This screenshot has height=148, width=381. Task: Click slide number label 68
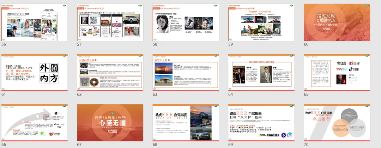(x=155, y=144)
